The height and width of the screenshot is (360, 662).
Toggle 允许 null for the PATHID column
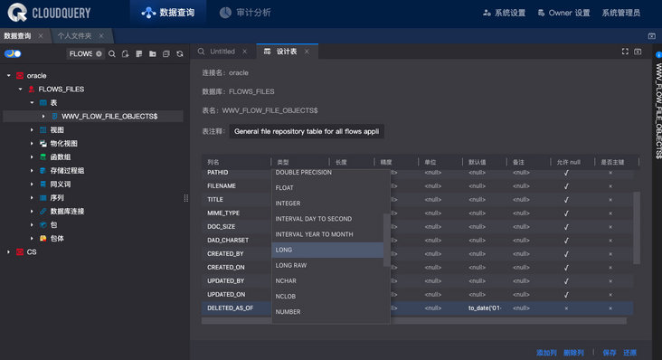coord(566,173)
